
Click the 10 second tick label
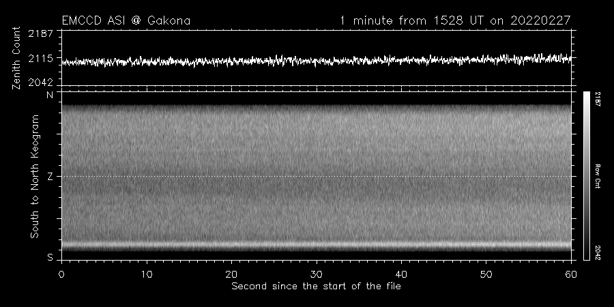(147, 274)
